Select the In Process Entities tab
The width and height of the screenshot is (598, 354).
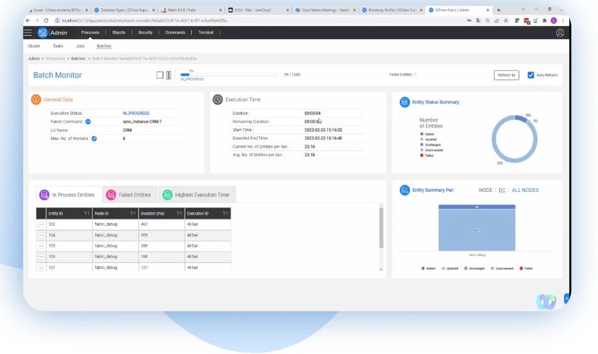tap(68, 195)
